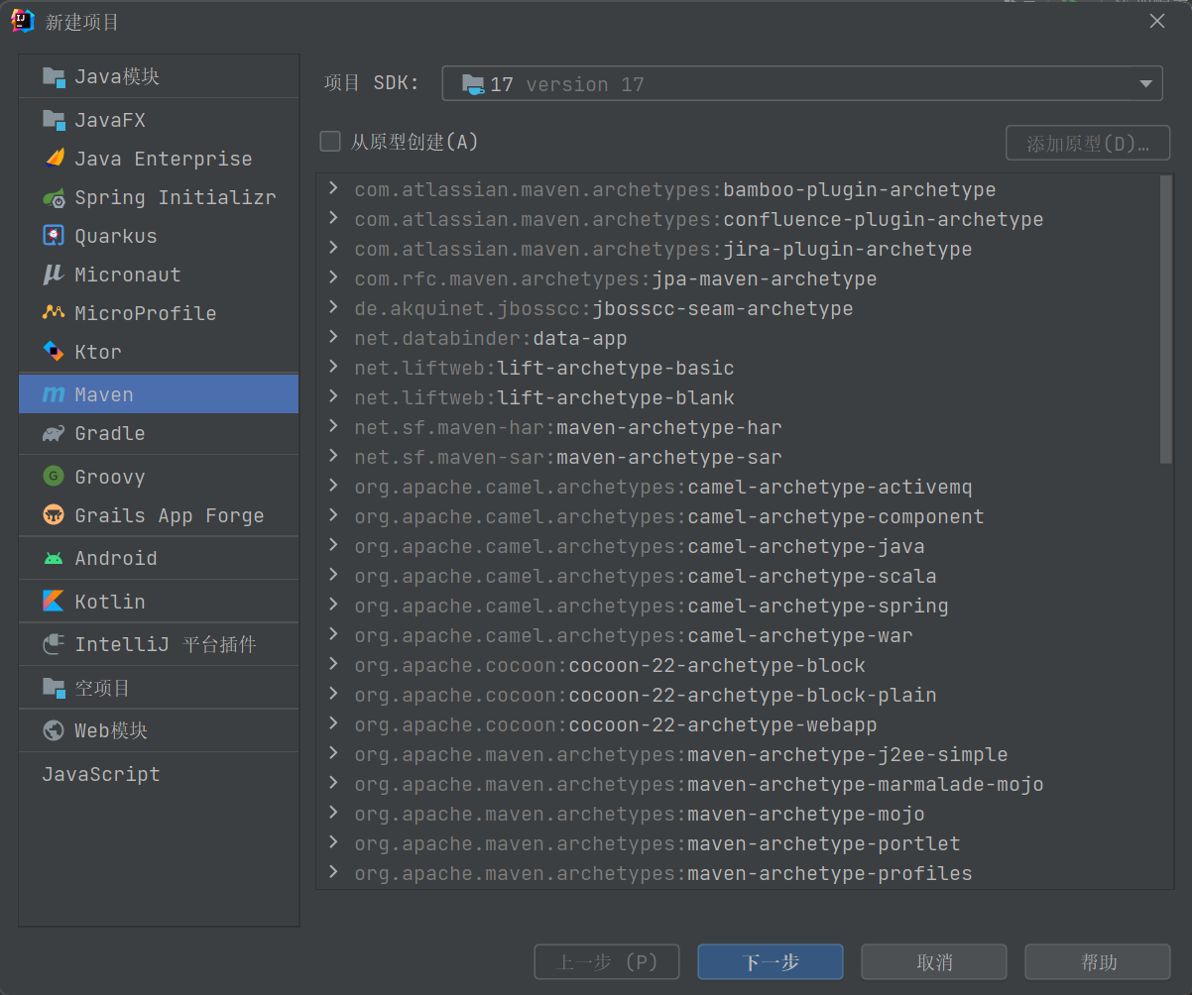Close the 新建项目 dialog
The image size is (1192, 995).
(x=1157, y=21)
